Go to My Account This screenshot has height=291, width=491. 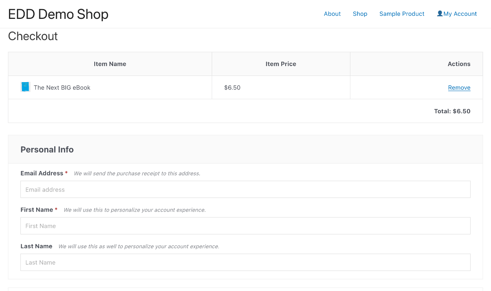(x=460, y=14)
